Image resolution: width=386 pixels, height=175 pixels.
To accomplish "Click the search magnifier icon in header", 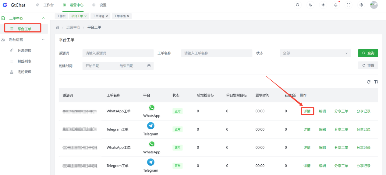I will [x=298, y=5].
